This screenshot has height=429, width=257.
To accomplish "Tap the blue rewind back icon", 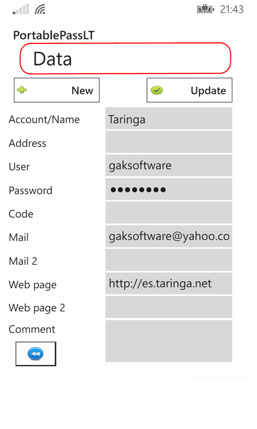I will (35, 353).
